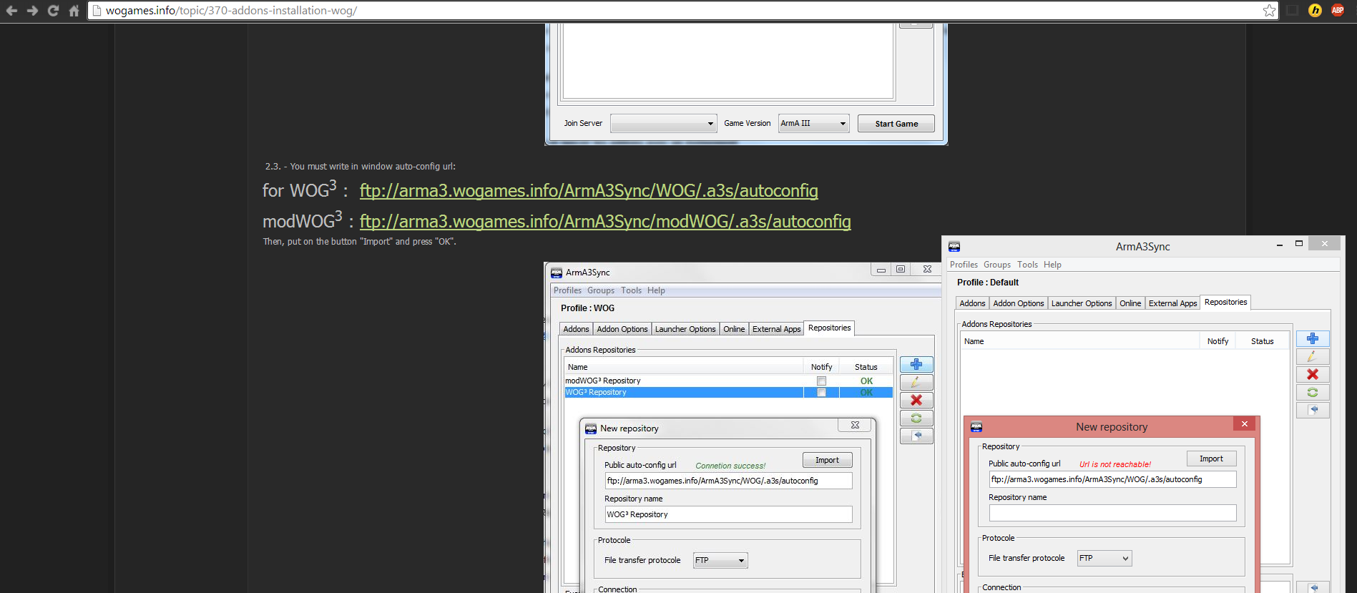Viewport: 1357px width, 593px height.
Task: Click 'Connetion success!' green message
Action: click(x=730, y=466)
